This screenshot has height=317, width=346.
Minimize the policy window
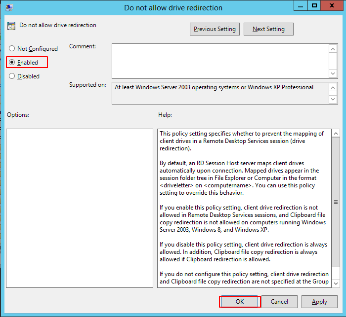[301, 6]
